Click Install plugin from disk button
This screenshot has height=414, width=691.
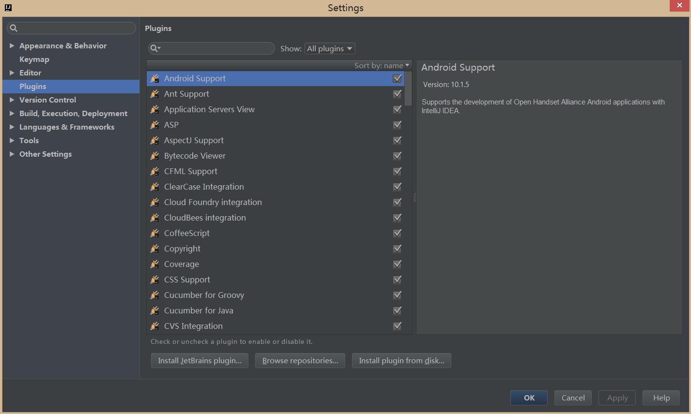[x=401, y=360]
